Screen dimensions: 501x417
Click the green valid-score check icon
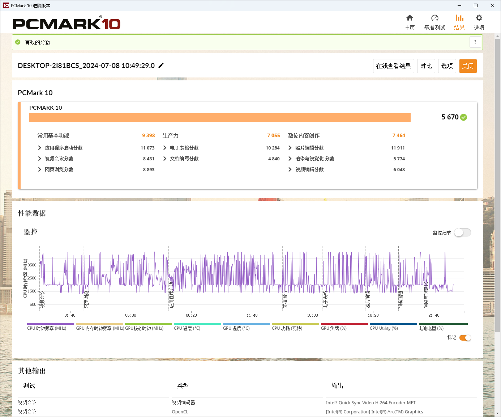click(x=18, y=42)
